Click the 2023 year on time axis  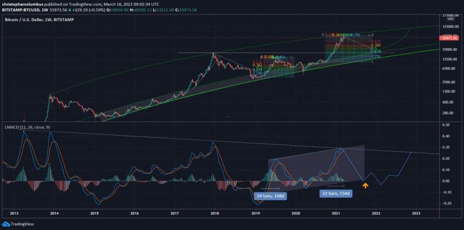pos(417,213)
